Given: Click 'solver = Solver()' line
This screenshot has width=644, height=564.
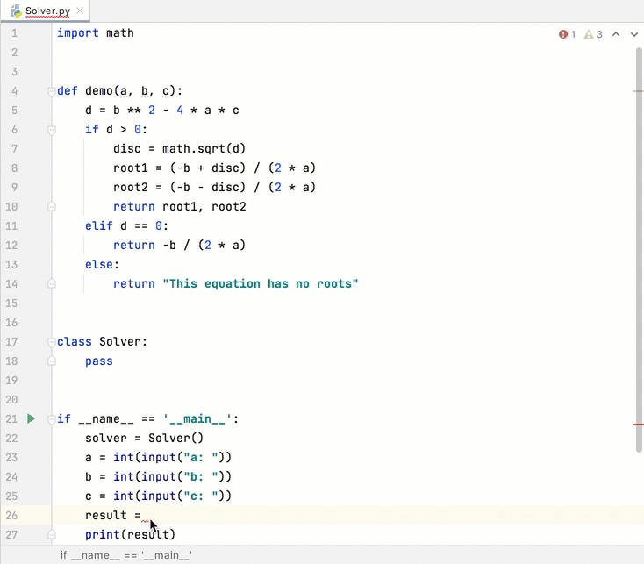Looking at the screenshot, I should (x=144, y=438).
